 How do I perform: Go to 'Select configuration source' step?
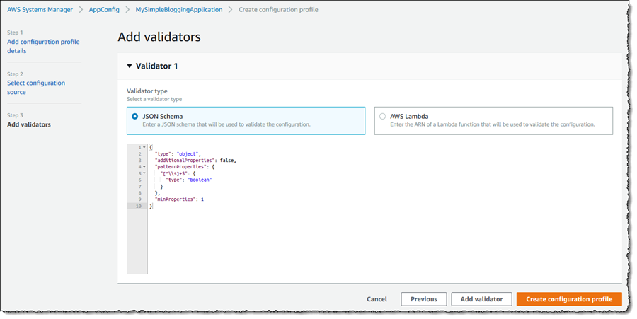[x=36, y=87]
